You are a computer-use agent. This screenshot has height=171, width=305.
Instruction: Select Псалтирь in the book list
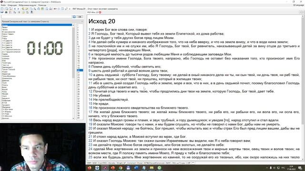[6, 63]
